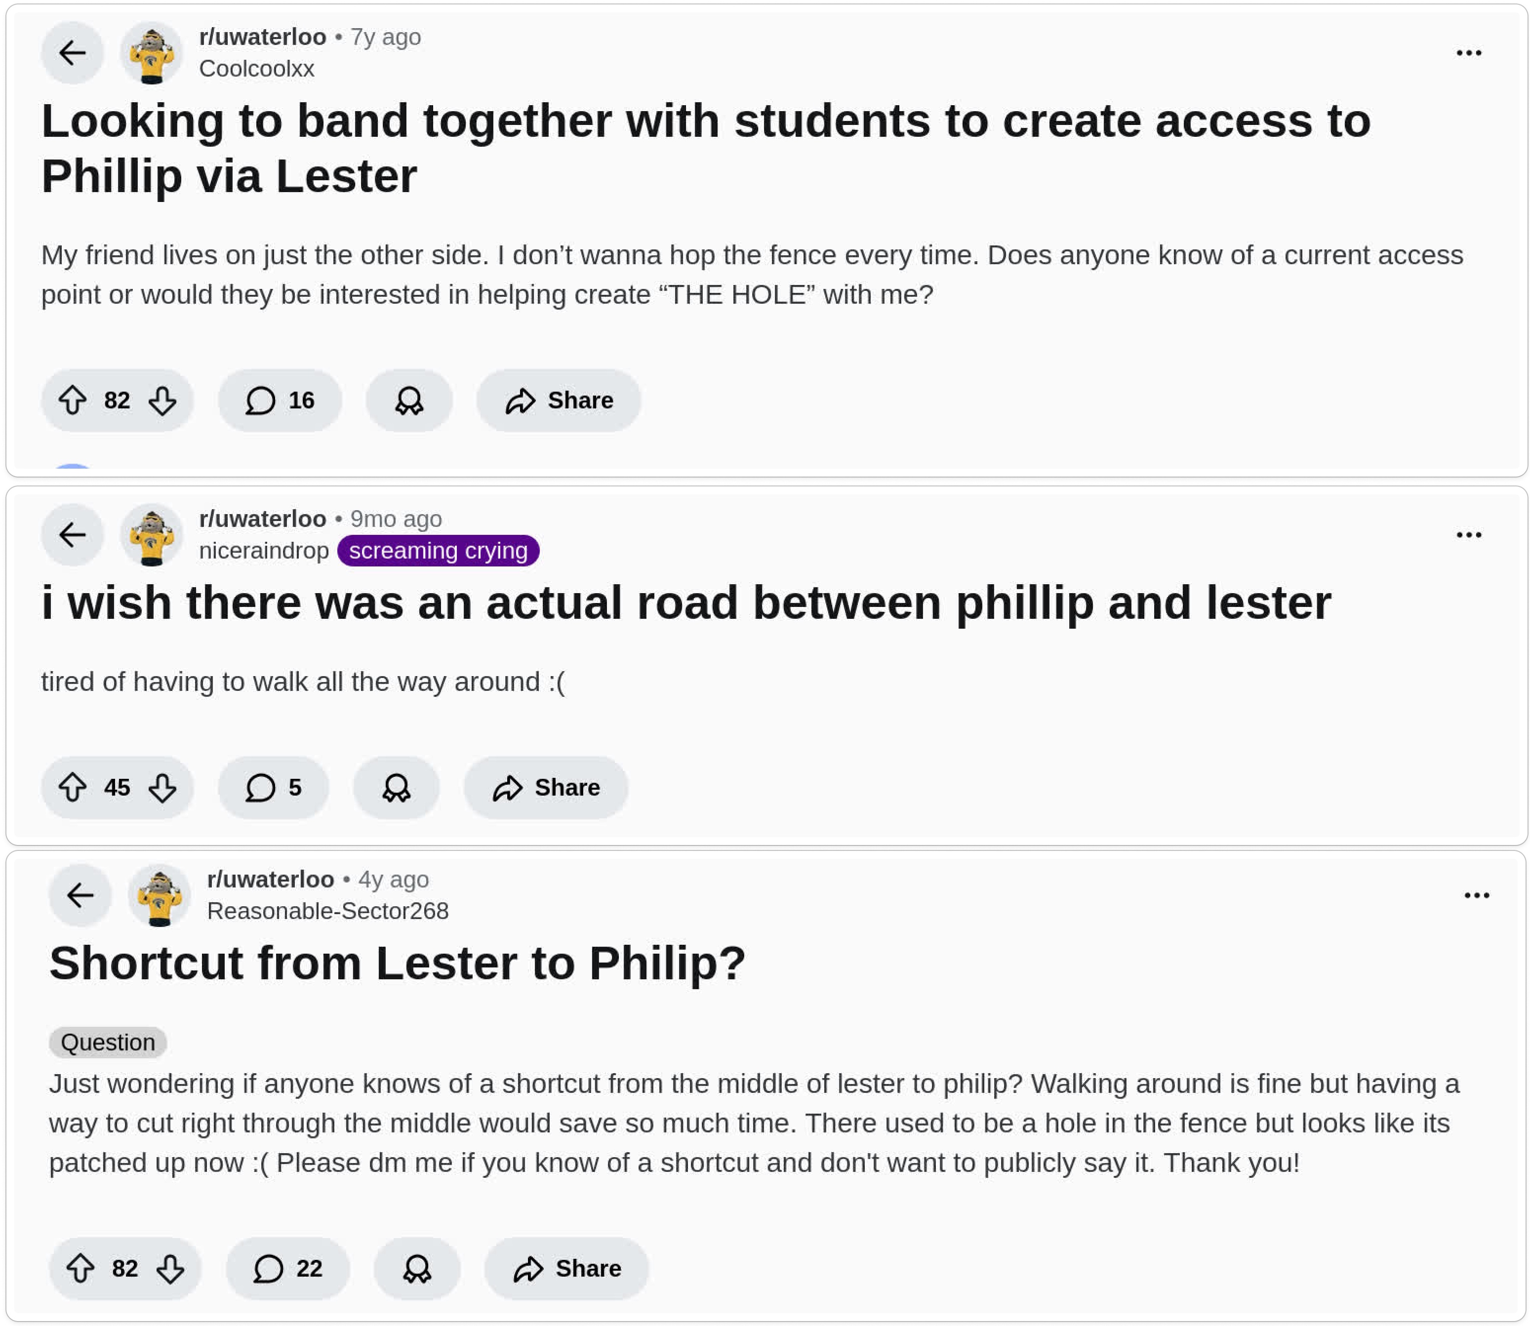Open the overflow menu on the Shortcut post

[x=1477, y=894]
